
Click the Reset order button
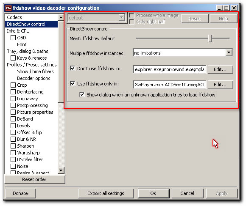pos(34,179)
